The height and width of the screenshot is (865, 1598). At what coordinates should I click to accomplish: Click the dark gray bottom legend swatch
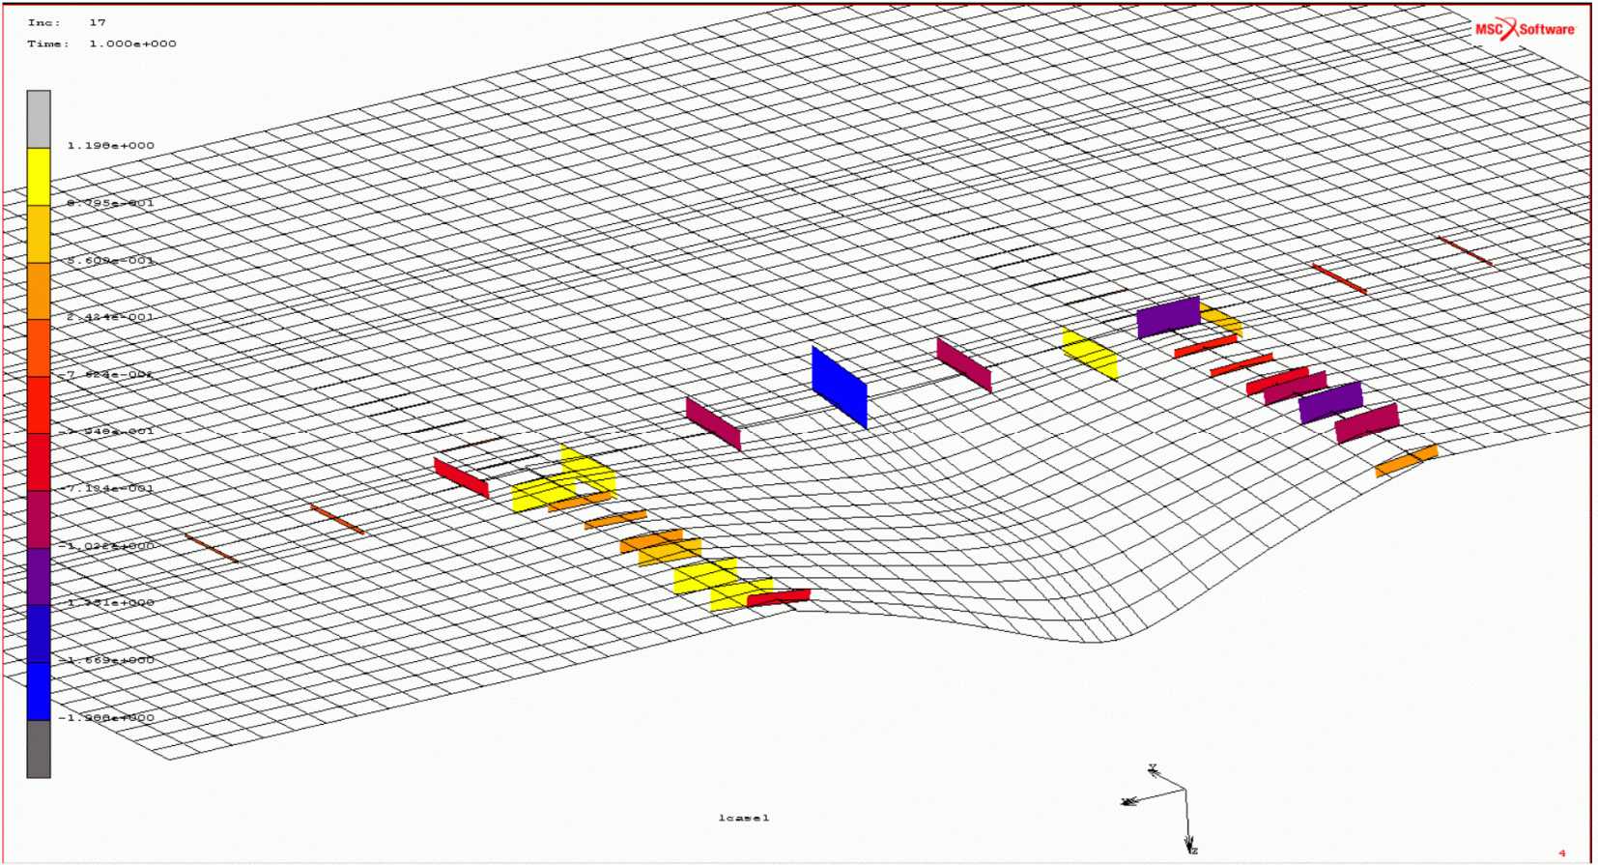pyautogui.click(x=39, y=748)
